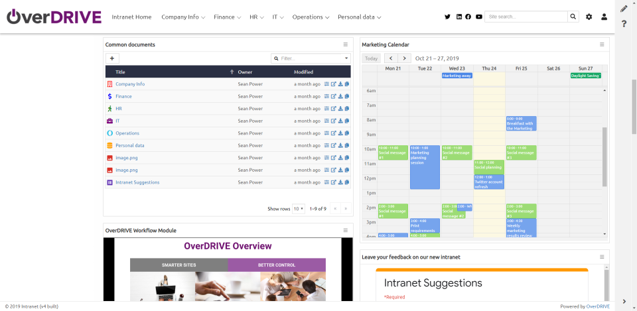Open OverDRIVE Workflow Module panel menu
Viewport: 637px width, 311px height.
click(x=345, y=230)
